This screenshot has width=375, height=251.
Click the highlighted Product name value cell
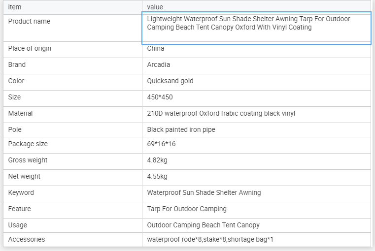click(x=256, y=28)
